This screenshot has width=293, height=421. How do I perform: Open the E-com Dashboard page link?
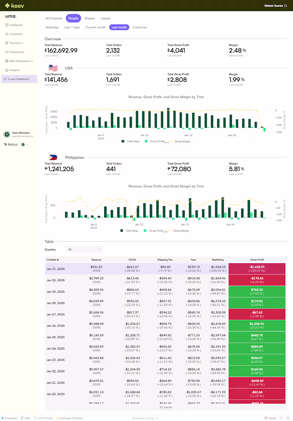(19, 79)
